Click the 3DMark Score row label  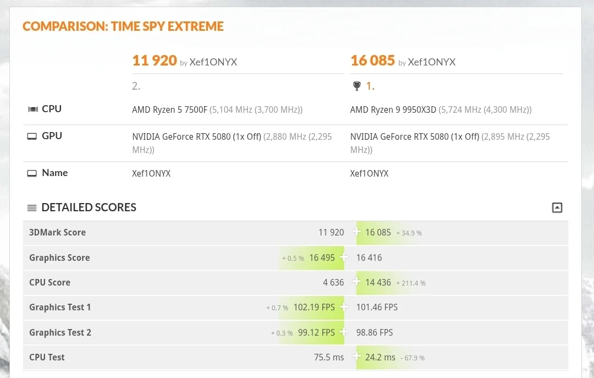click(x=58, y=232)
